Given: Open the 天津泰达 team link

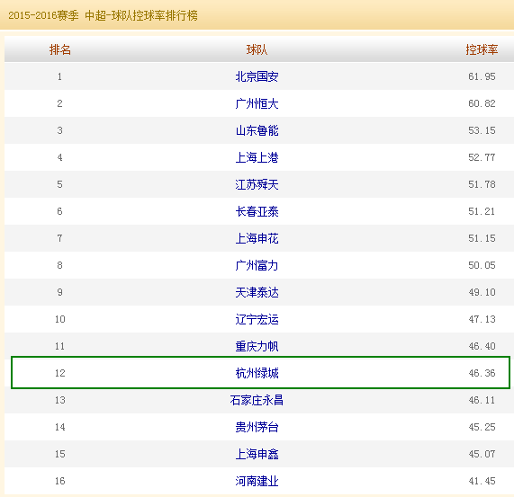Looking at the screenshot, I should 257,292.
